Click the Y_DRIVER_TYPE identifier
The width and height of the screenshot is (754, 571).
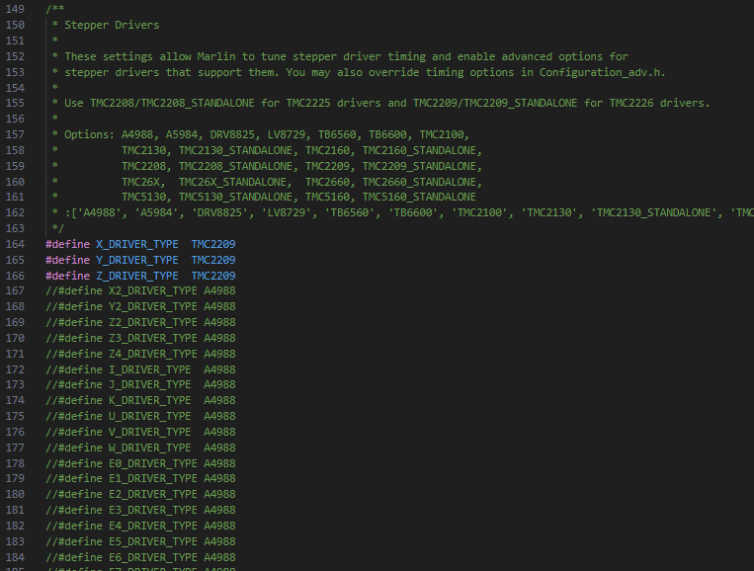pyautogui.click(x=137, y=259)
